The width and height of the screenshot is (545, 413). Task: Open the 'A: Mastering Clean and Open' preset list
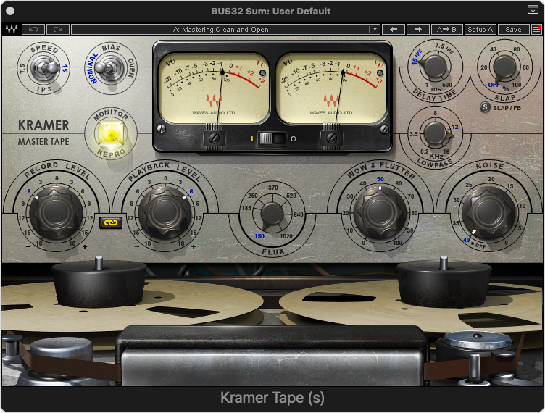(x=221, y=30)
